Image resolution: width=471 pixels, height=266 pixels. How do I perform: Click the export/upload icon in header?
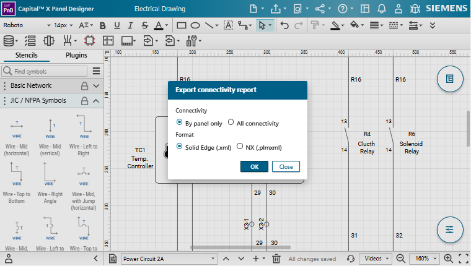pyautogui.click(x=275, y=9)
